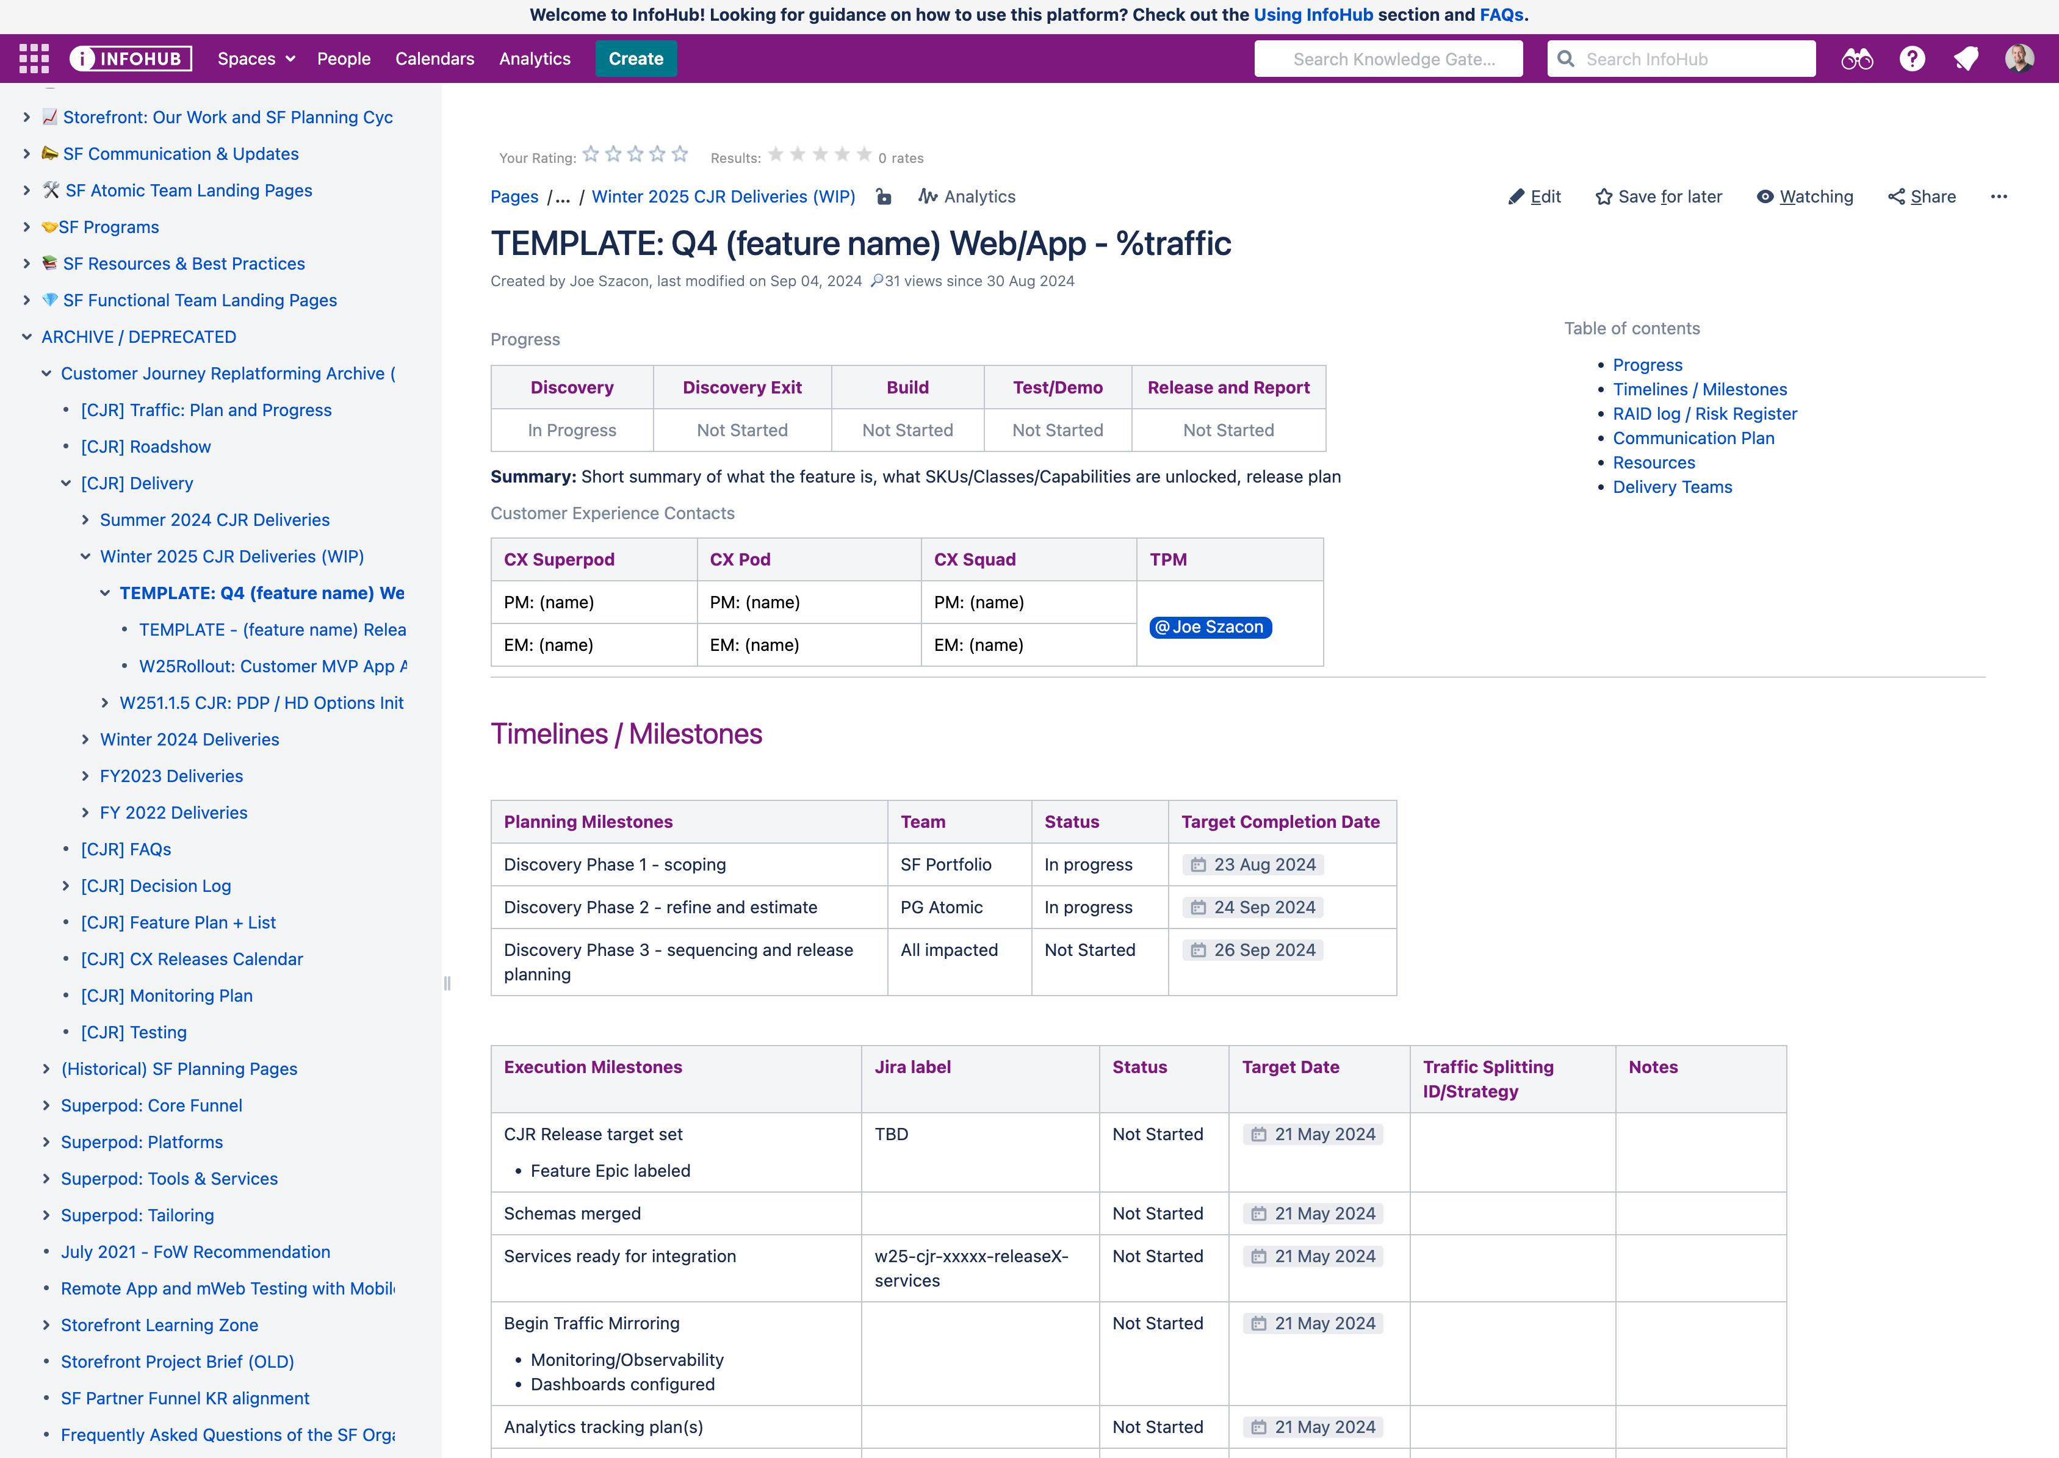
Task: Expand Winter 2024 Deliveries node
Action: 85,740
